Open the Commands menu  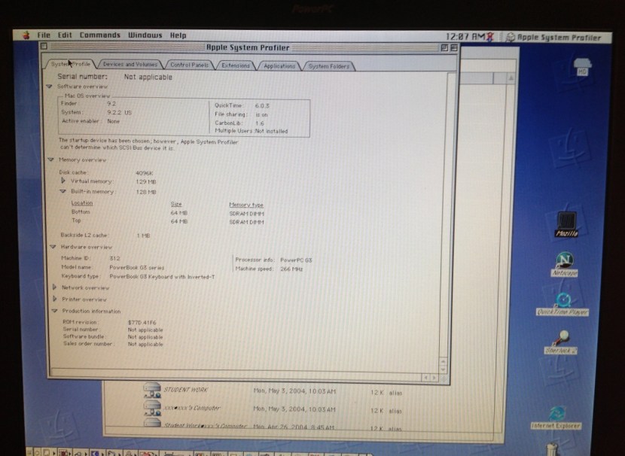coord(100,35)
